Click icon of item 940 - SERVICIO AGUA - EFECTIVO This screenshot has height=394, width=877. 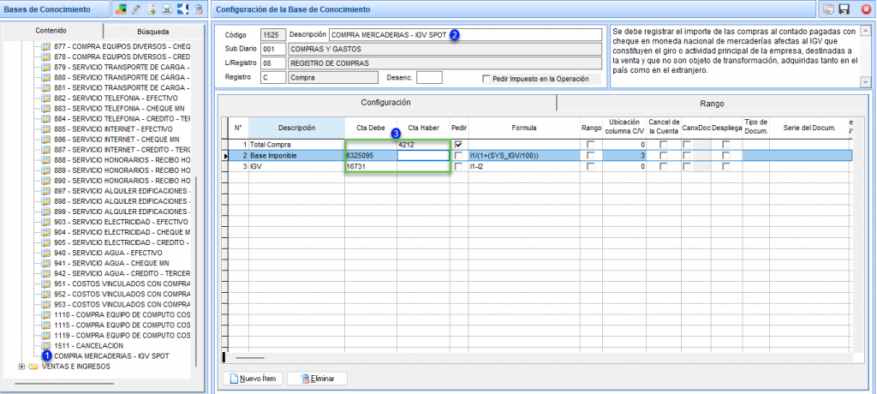click(46, 253)
